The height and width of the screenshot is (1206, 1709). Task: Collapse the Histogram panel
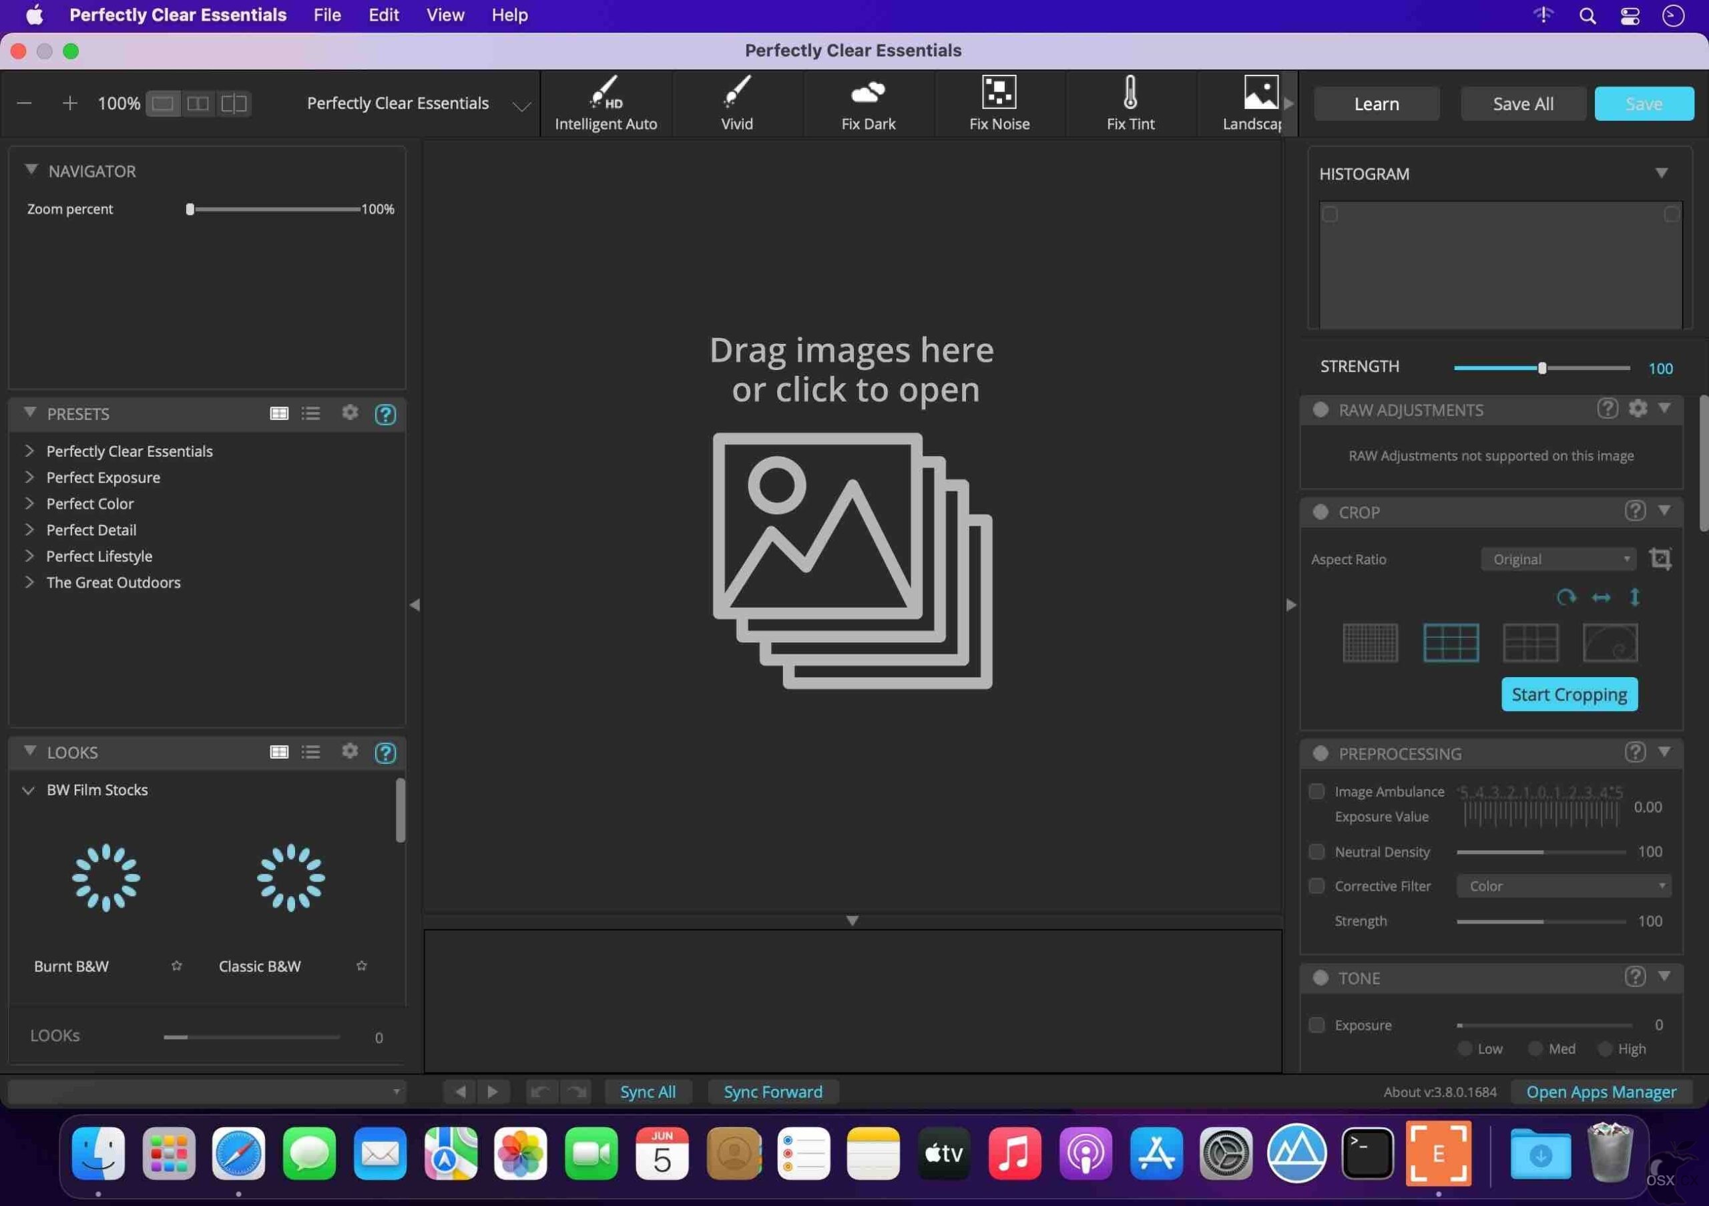[1661, 173]
